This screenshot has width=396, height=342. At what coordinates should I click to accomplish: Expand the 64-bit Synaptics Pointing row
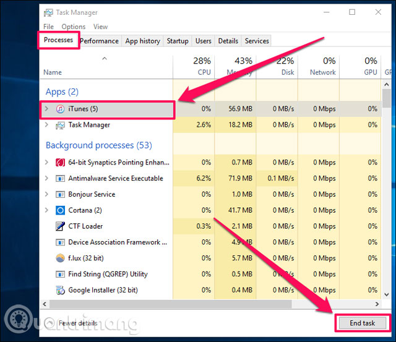(46, 162)
